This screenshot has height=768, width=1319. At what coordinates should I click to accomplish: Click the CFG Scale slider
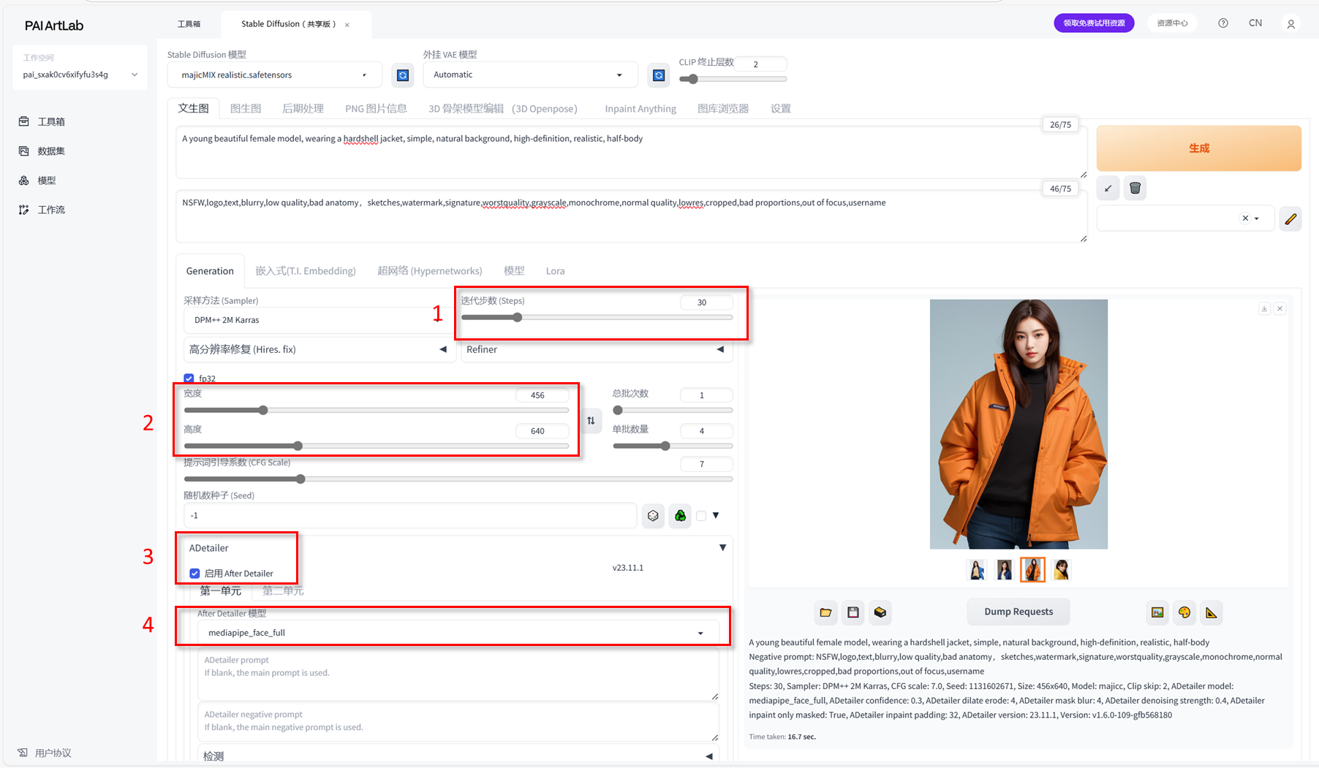pos(458,479)
